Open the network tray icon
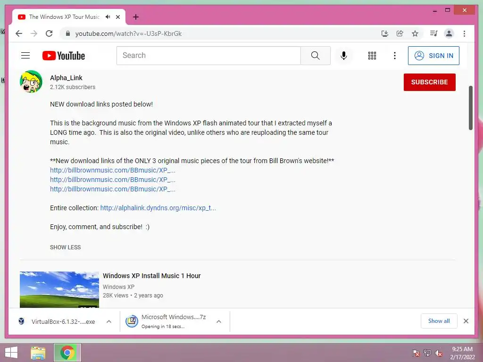 (427, 353)
